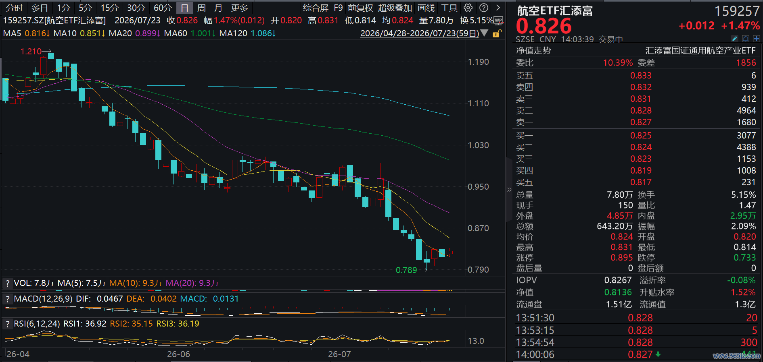
Task: Switch to the 分时 intraday tab
Action: click(15, 8)
